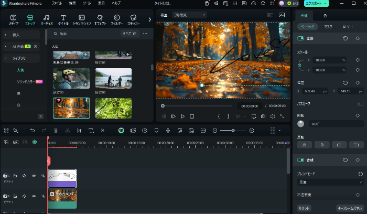Image resolution: width=367 pixels, height=214 pixels.
Task: Open the blend mode dropdown
Action: (330, 182)
